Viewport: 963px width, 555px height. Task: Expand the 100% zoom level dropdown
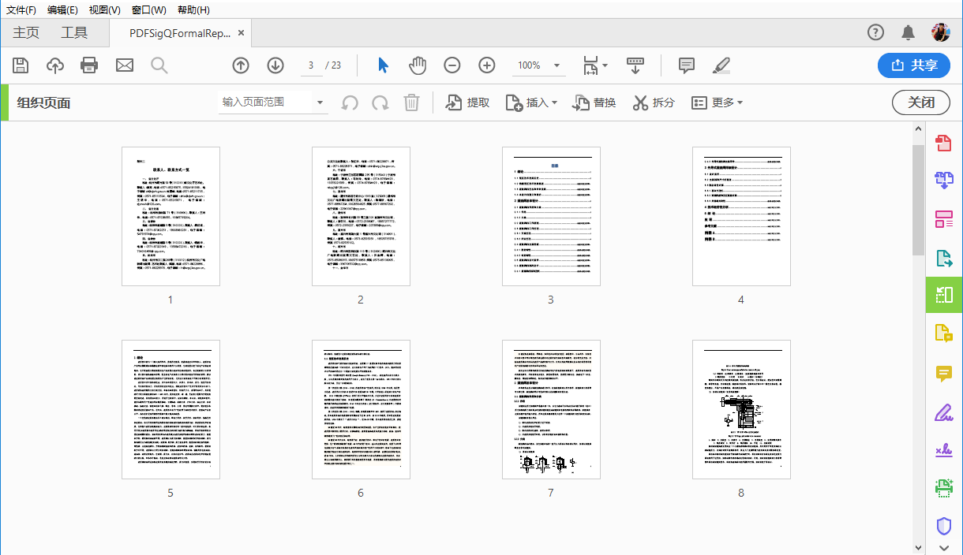click(x=557, y=65)
